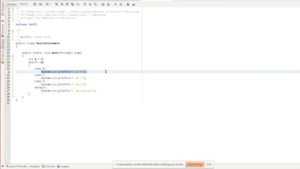This screenshot has height=169, width=300.
Task: Click the Uncomment toolbar icon
Action: pos(133,4)
